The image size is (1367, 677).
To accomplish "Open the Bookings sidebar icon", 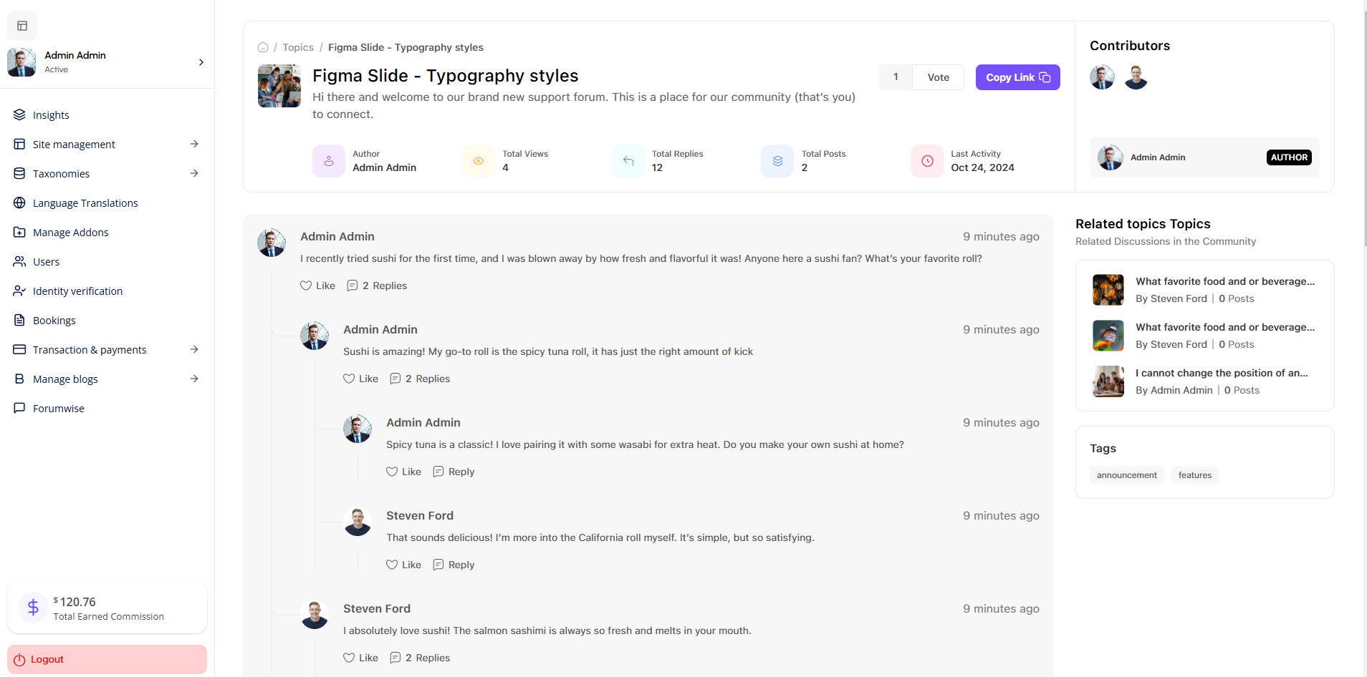I will tap(19, 320).
